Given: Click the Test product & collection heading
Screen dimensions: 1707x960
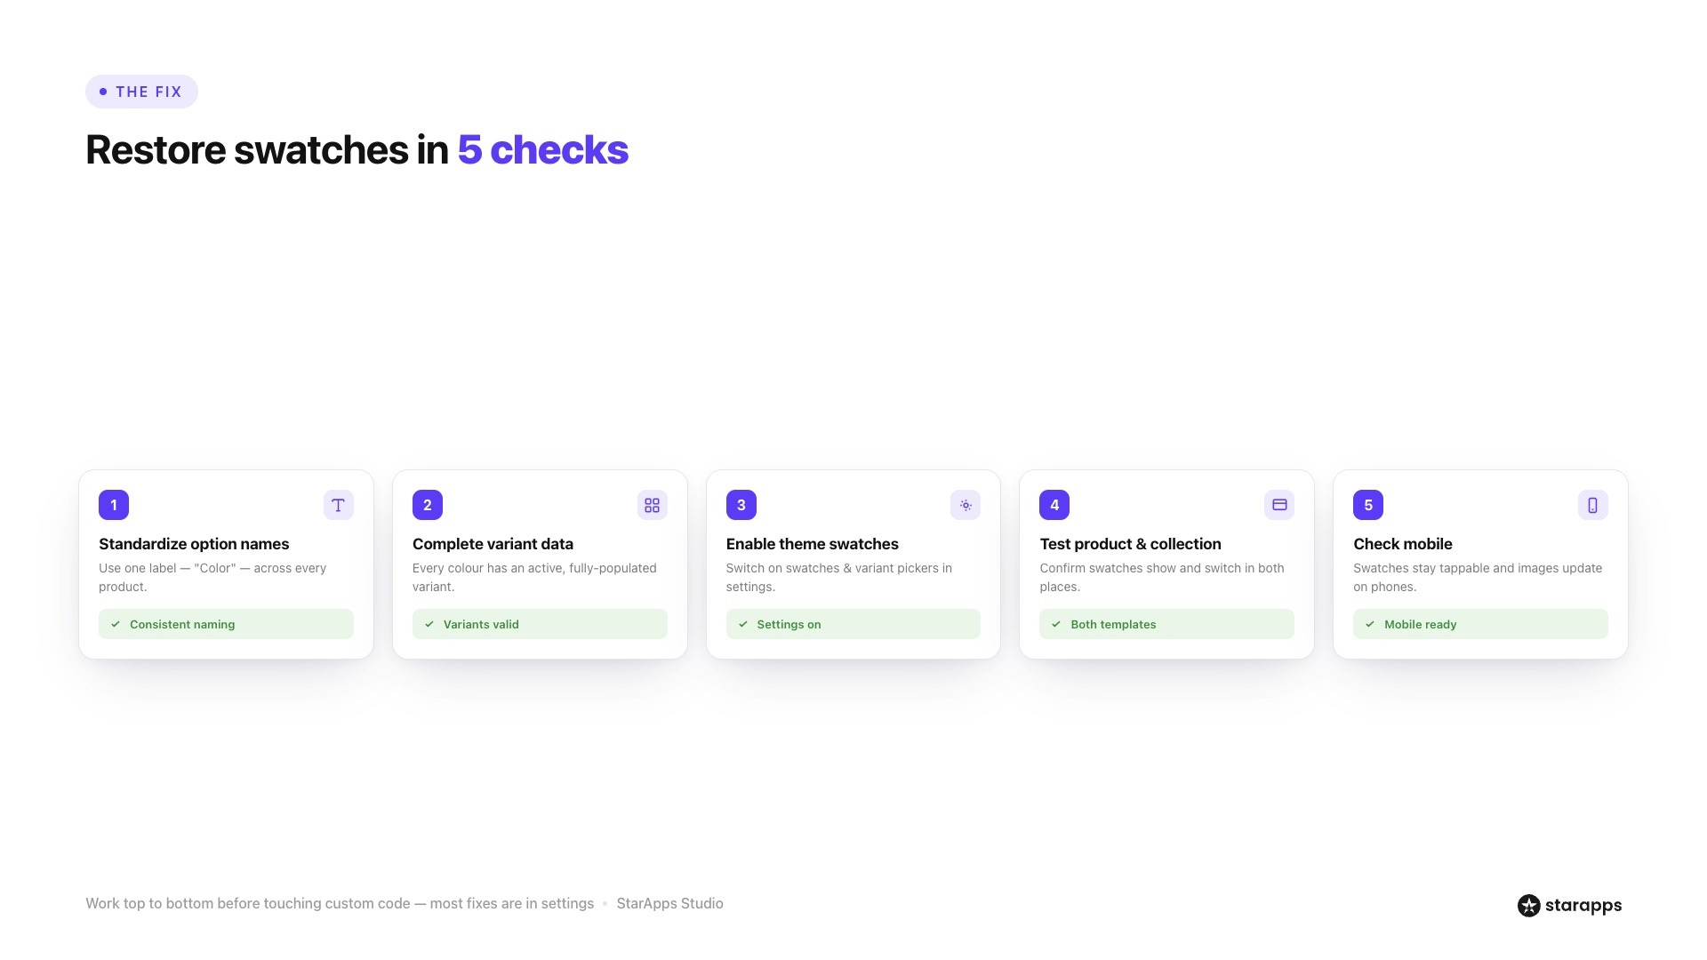Looking at the screenshot, I should (1130, 544).
